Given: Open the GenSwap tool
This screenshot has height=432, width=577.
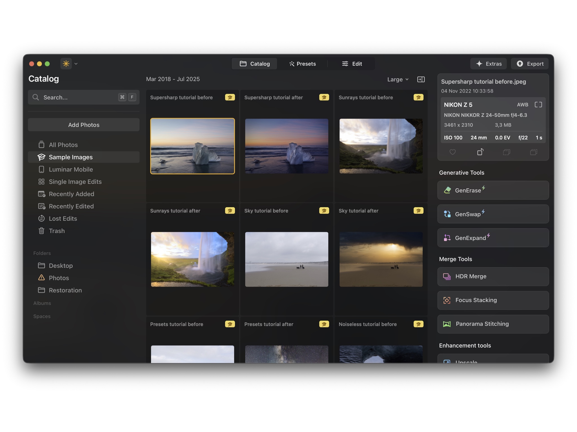Looking at the screenshot, I should click(493, 214).
